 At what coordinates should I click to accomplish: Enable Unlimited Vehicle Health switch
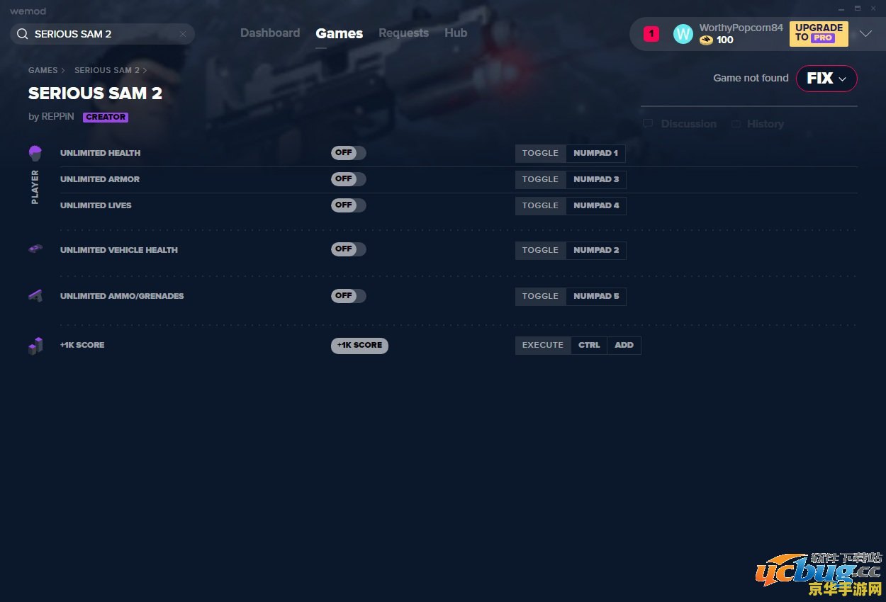coord(349,249)
